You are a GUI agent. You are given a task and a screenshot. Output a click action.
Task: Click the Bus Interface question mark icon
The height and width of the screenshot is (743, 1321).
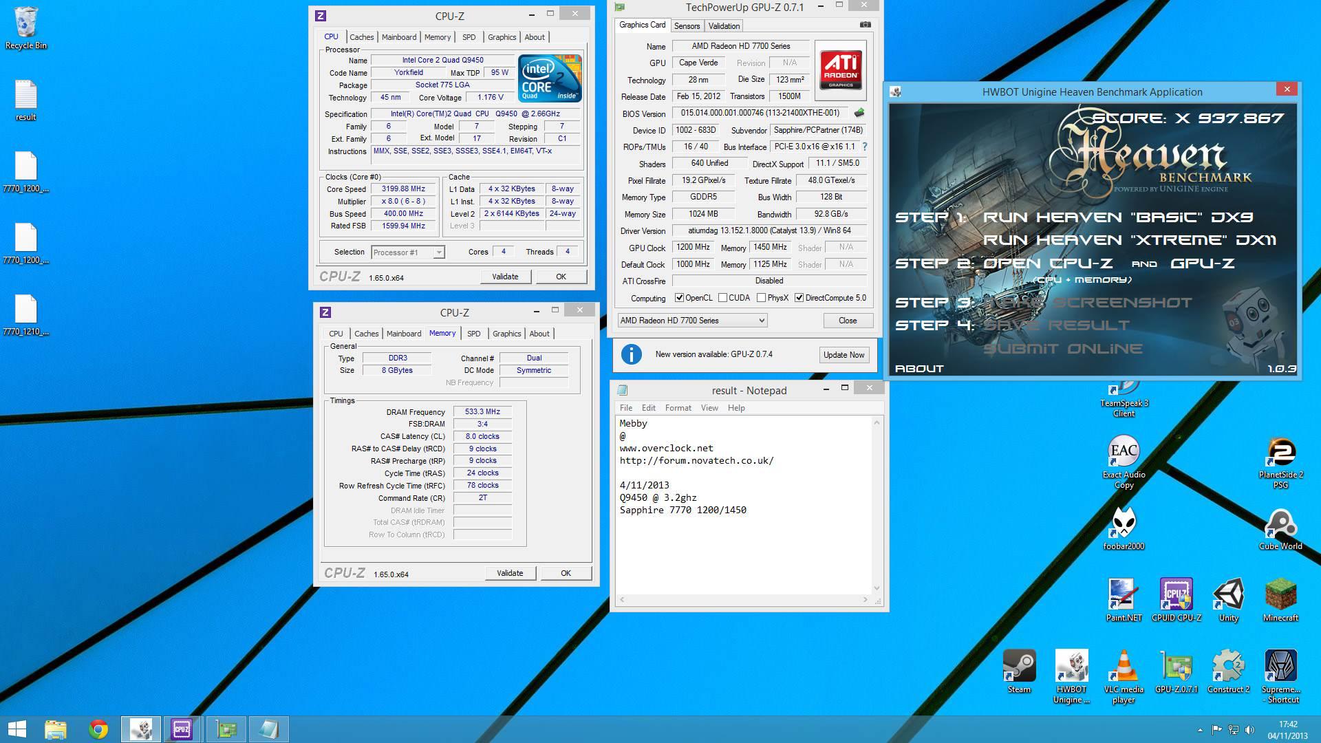click(864, 147)
